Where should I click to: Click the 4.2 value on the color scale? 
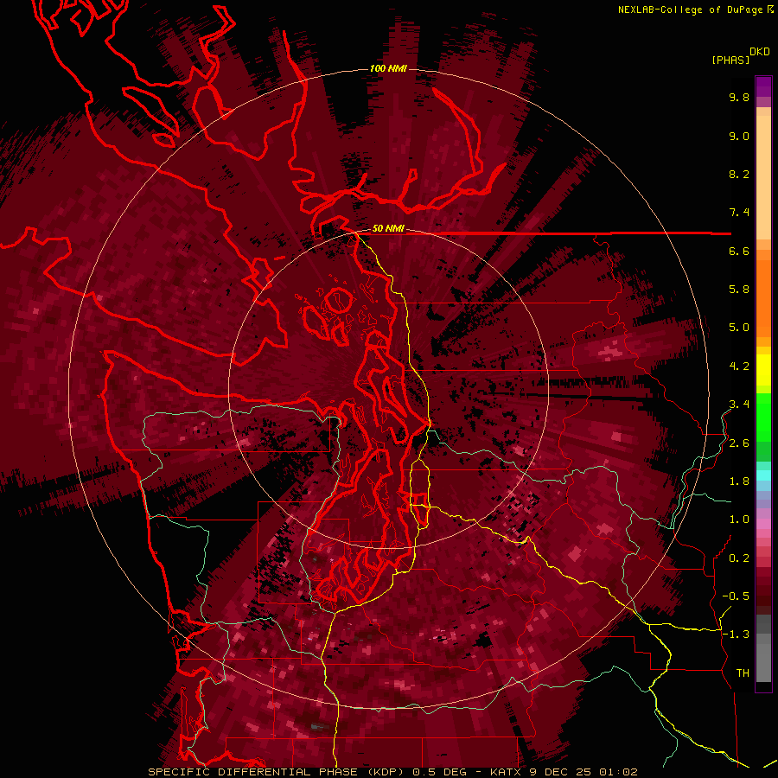pos(739,367)
